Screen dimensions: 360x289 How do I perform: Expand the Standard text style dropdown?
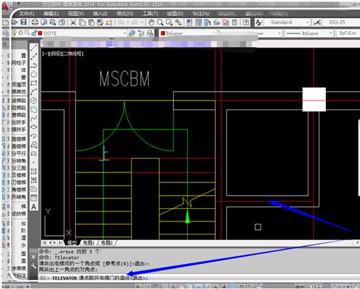pyautogui.click(x=287, y=22)
